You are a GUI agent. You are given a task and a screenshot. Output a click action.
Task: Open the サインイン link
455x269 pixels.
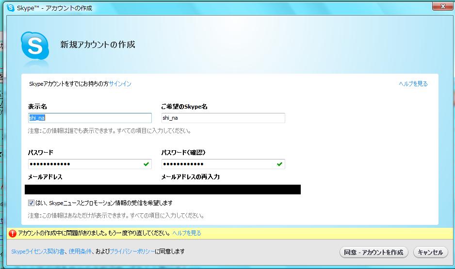[120, 84]
